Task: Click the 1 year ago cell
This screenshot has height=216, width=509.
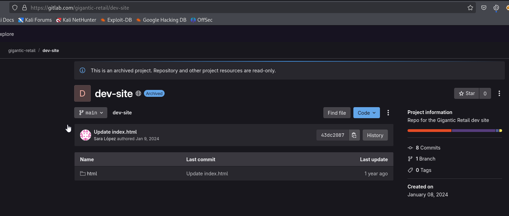Action: point(376,174)
